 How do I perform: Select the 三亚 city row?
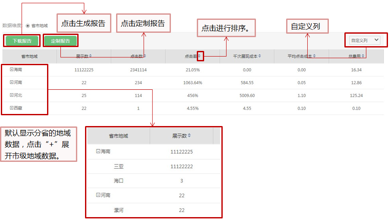tap(119, 166)
